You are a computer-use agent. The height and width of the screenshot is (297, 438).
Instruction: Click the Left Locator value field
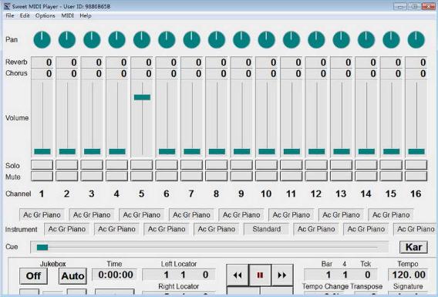(x=179, y=275)
